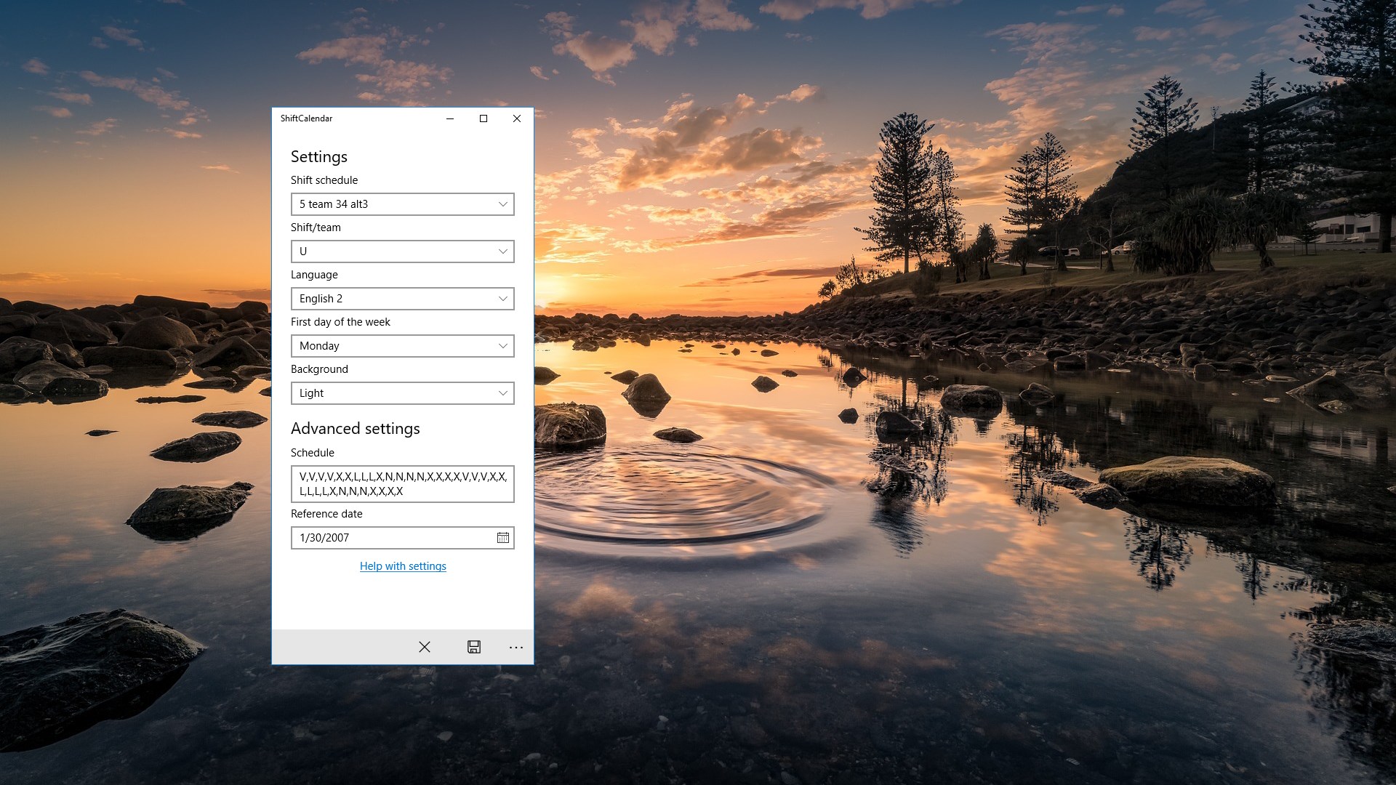Expand First day of the week dropdown
Viewport: 1396px width, 785px height.
coord(402,346)
